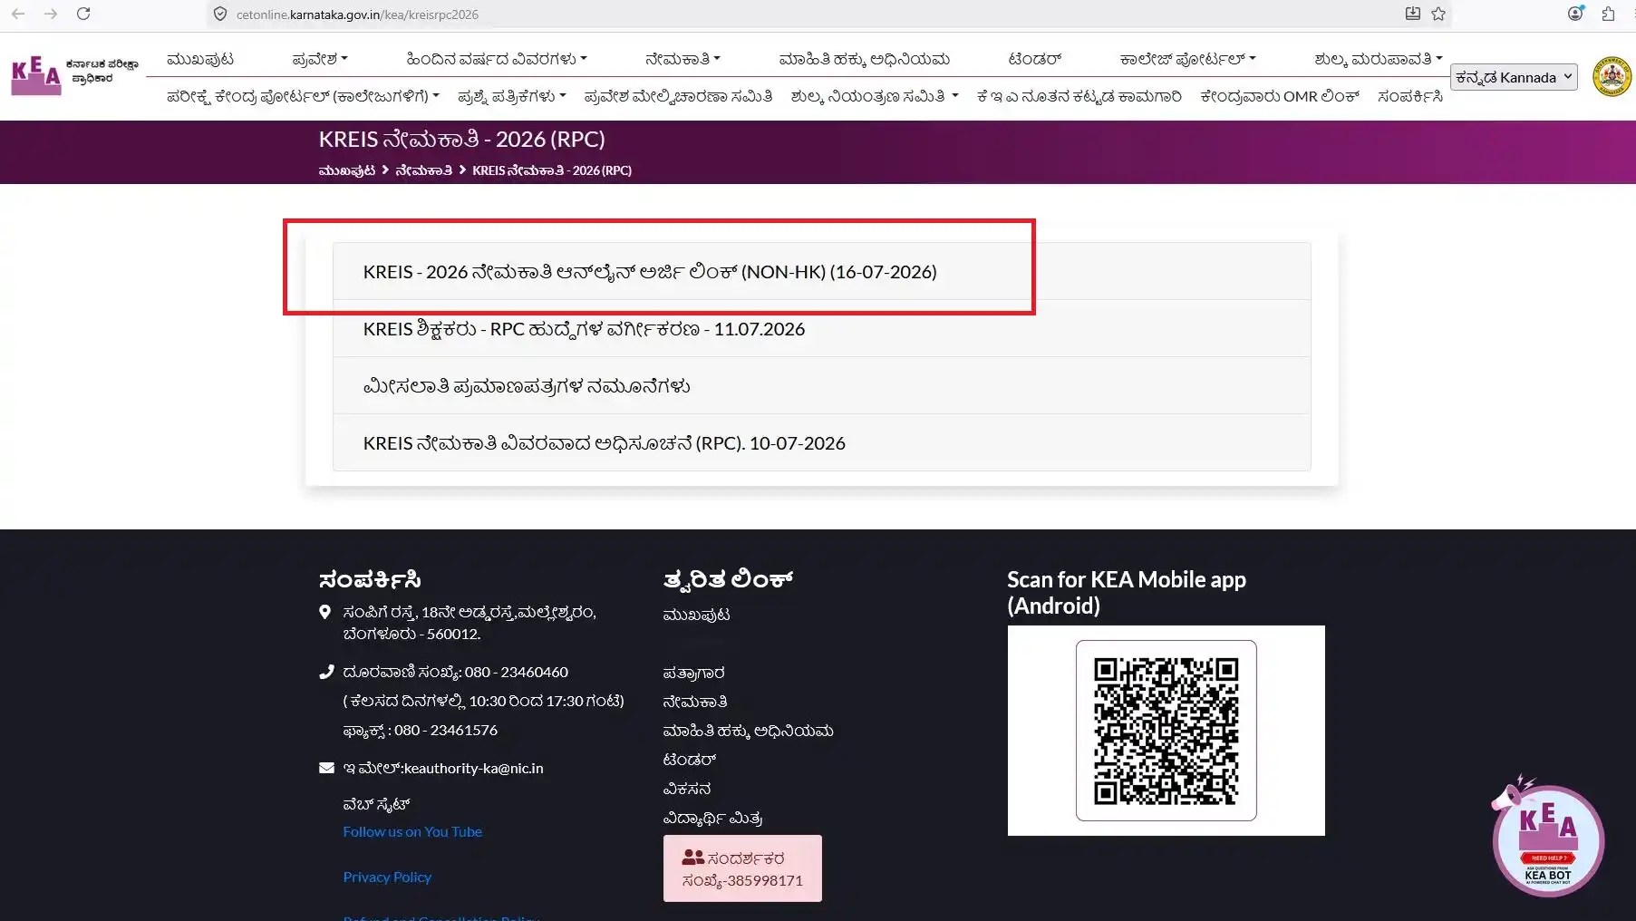Open the KEA Bot chat helper
Viewport: 1636px width, 921px height.
point(1548,839)
